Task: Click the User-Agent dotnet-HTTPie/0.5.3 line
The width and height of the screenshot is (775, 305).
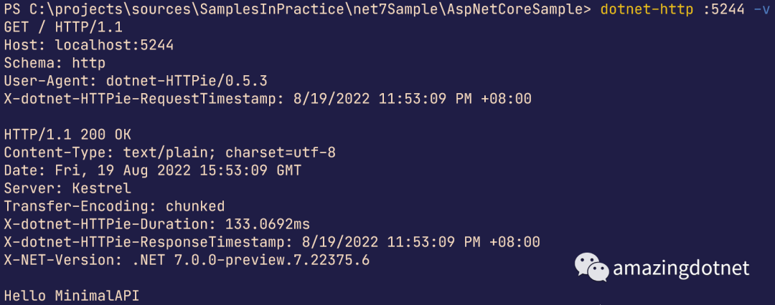Action: (135, 81)
